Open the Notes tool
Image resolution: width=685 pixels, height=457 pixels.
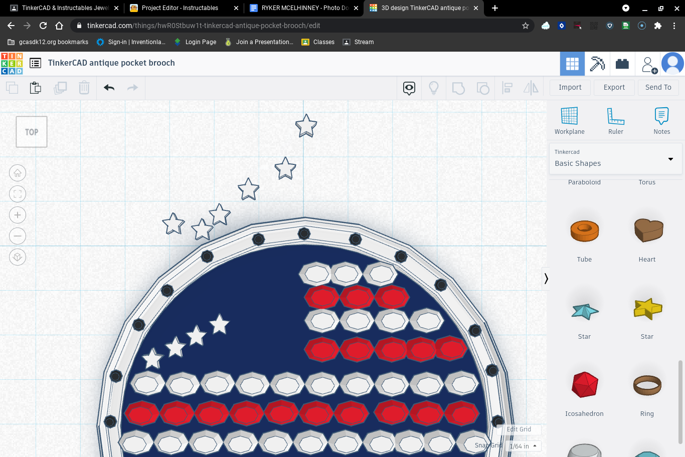tap(662, 121)
